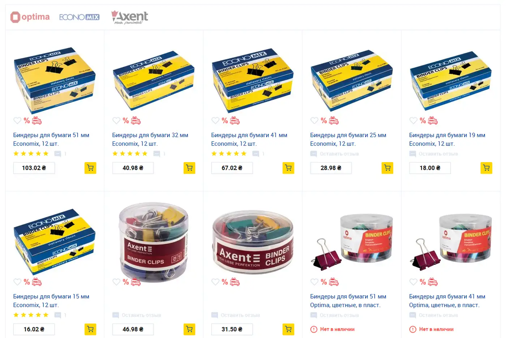Filter by the Optima brand logo
This screenshot has width=506, height=338.
point(30,17)
